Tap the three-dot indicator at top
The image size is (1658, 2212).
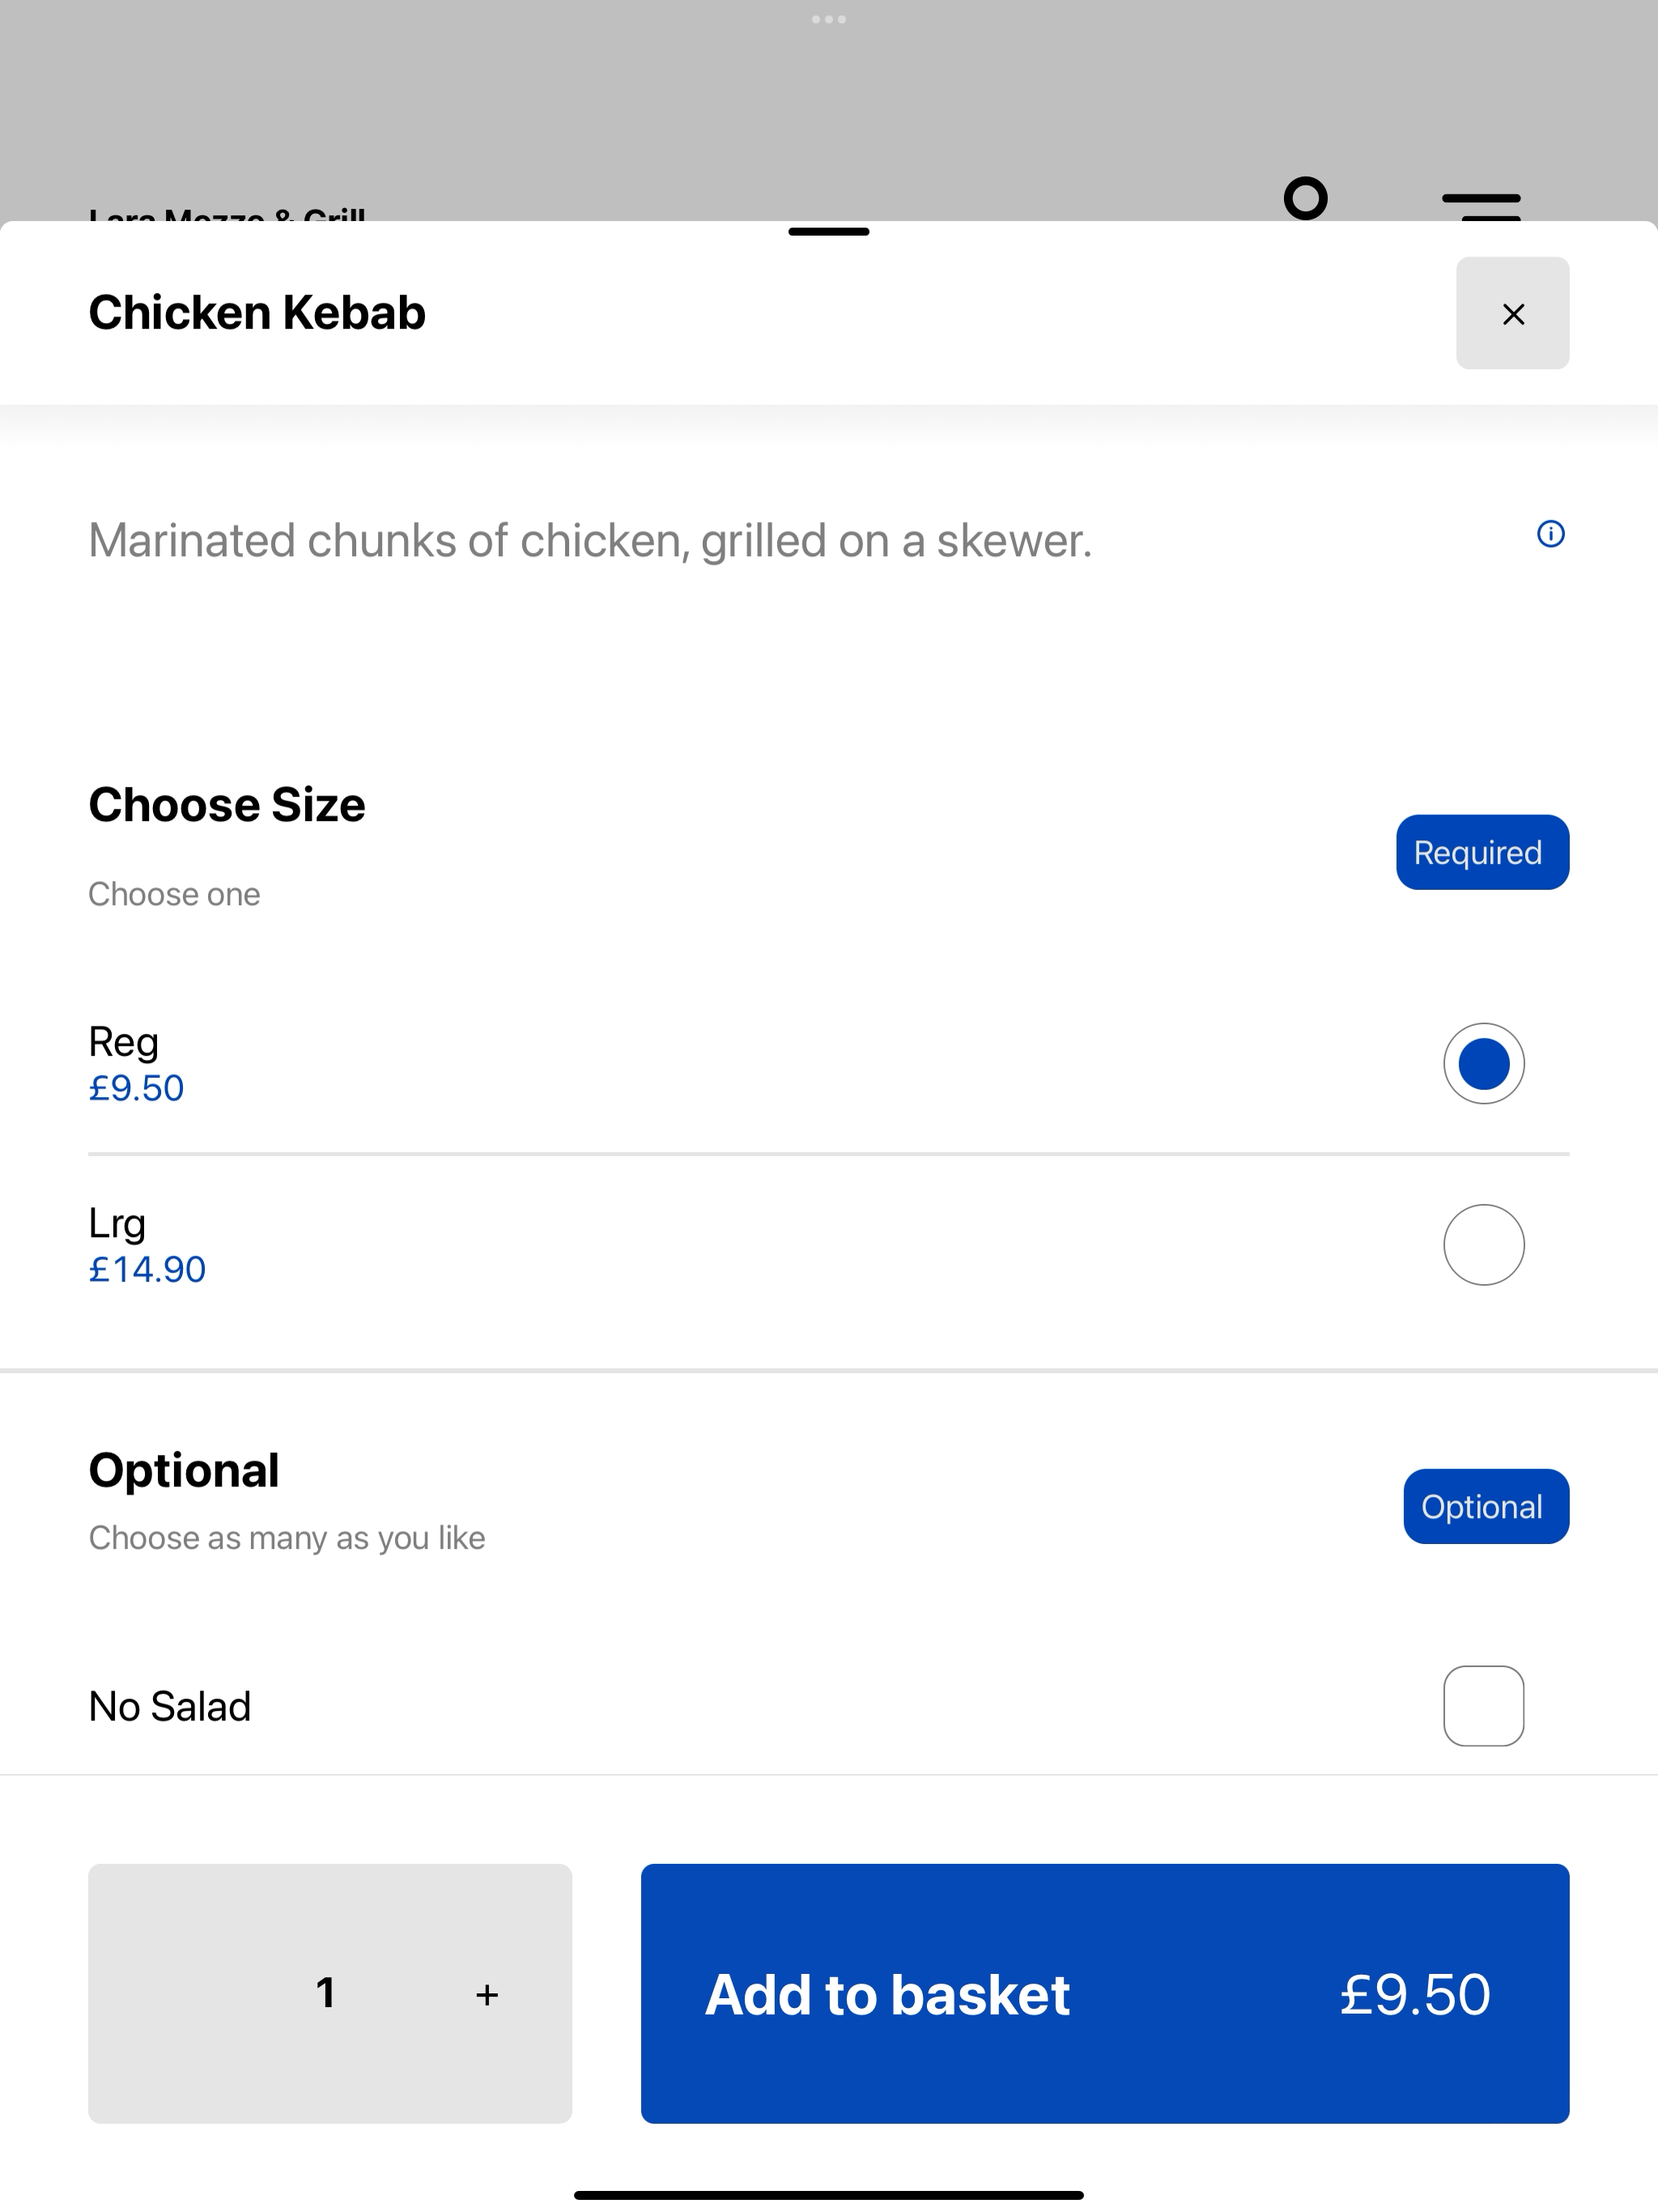pyautogui.click(x=828, y=19)
